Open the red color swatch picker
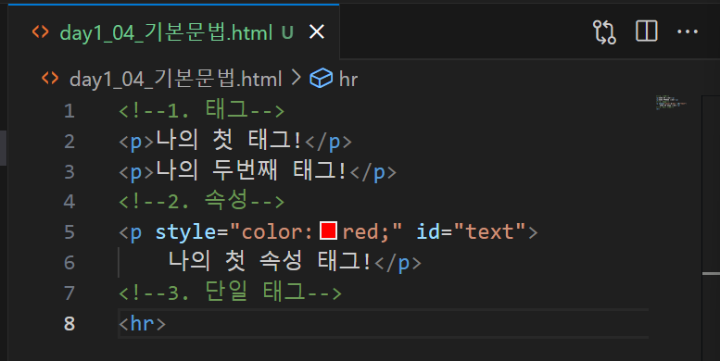The image size is (720, 361). point(328,230)
